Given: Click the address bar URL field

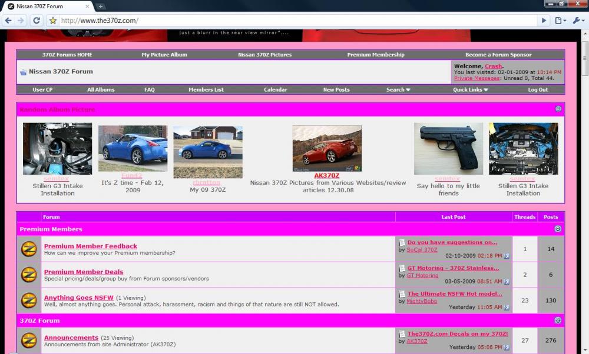Looking at the screenshot, I should (297, 20).
